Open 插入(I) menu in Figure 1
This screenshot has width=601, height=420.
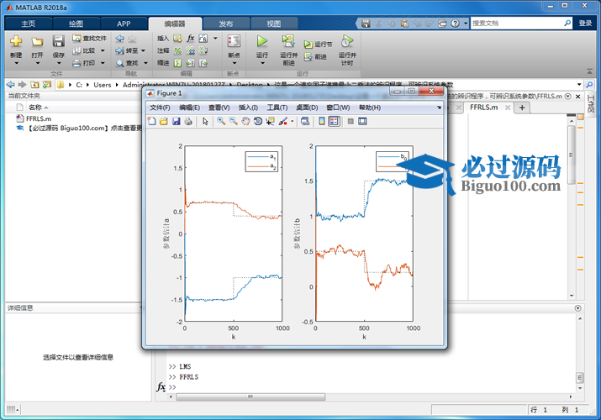(x=248, y=108)
